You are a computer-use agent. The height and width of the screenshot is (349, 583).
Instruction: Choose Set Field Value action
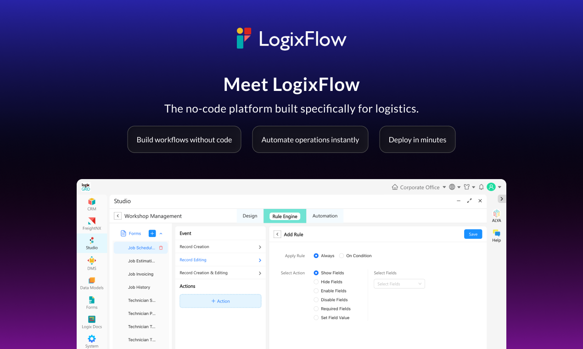[316, 317]
